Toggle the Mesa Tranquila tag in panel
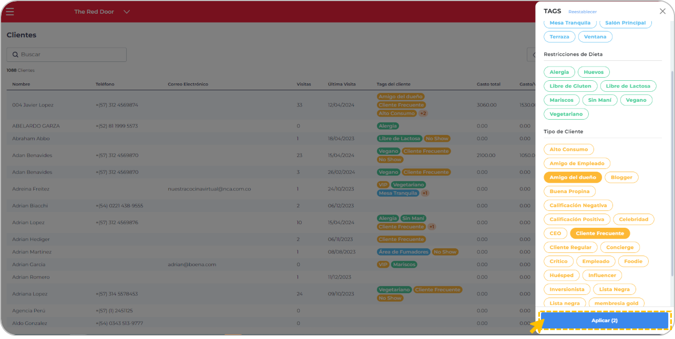 (570, 23)
